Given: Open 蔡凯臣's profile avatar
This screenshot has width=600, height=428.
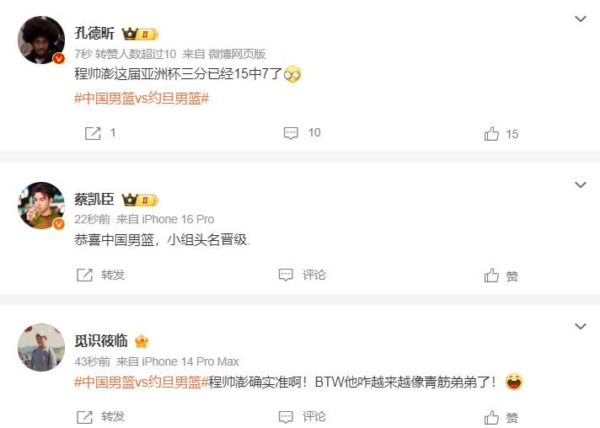Looking at the screenshot, I should [x=41, y=206].
